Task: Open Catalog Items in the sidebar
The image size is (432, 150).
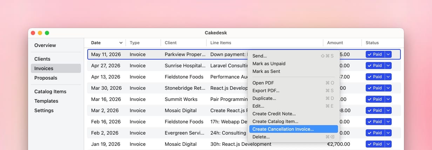Action: pyautogui.click(x=56, y=91)
